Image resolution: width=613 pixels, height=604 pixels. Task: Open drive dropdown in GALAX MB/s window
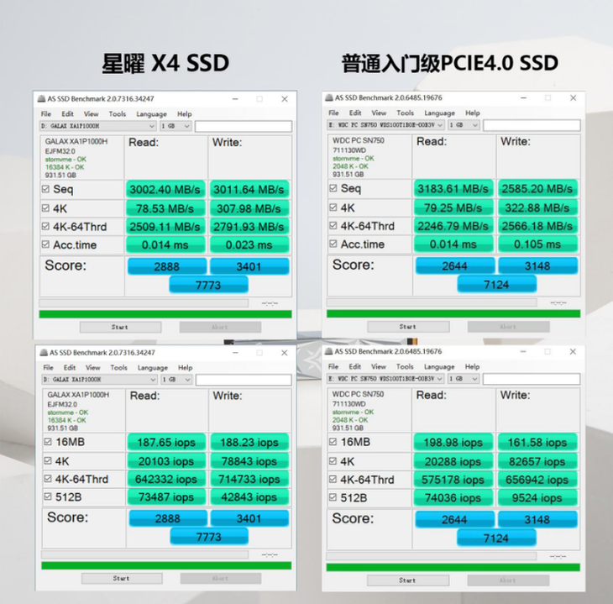pyautogui.click(x=98, y=126)
